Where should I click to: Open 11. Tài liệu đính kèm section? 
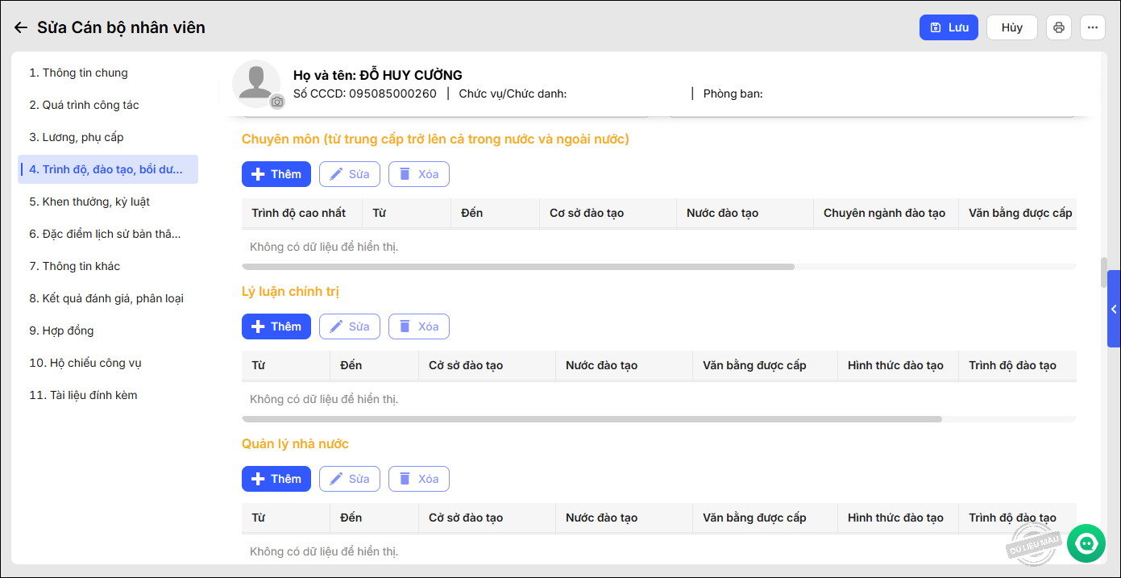point(84,395)
